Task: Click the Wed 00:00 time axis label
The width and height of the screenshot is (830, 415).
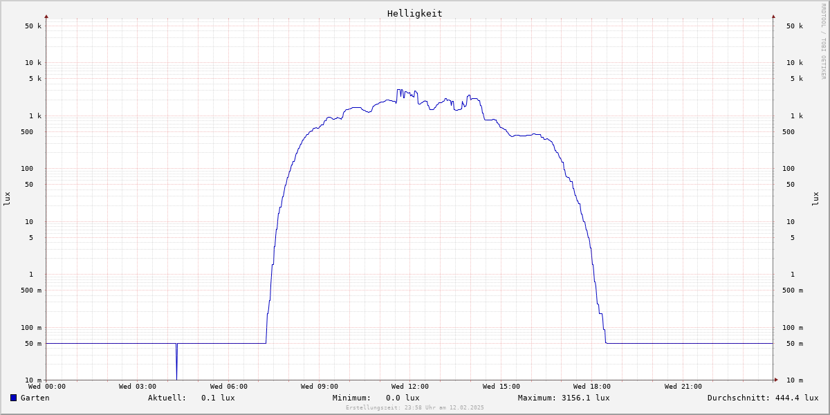Action: 47,387
